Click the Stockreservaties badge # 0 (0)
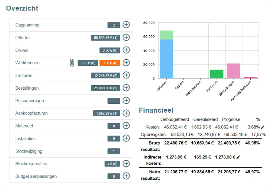271x189 pixels. click(112, 164)
